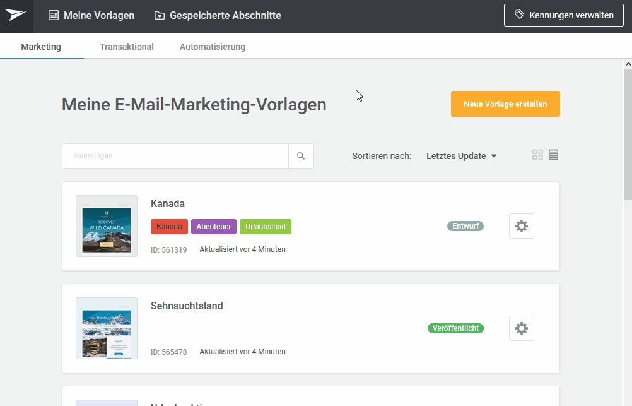Click Kennungen verwalten button
The width and height of the screenshot is (632, 406).
[x=563, y=15]
